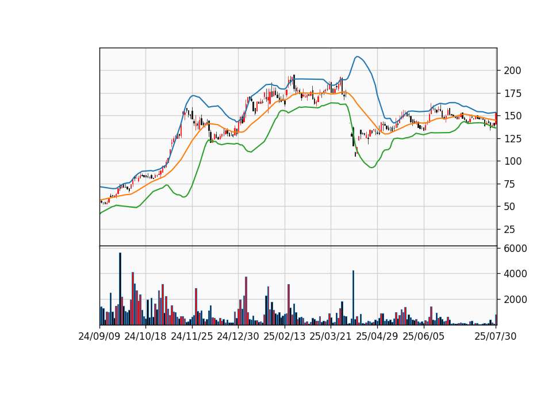Click the 24/11/25 date label
552x396 pixels.
[192, 336]
